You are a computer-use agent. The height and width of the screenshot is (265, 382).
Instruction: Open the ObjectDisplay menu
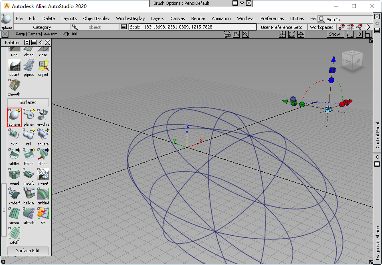click(96, 18)
